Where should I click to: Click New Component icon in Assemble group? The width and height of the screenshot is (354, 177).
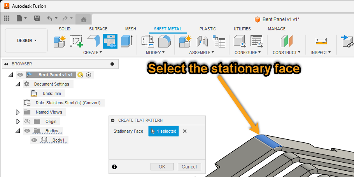click(x=185, y=41)
